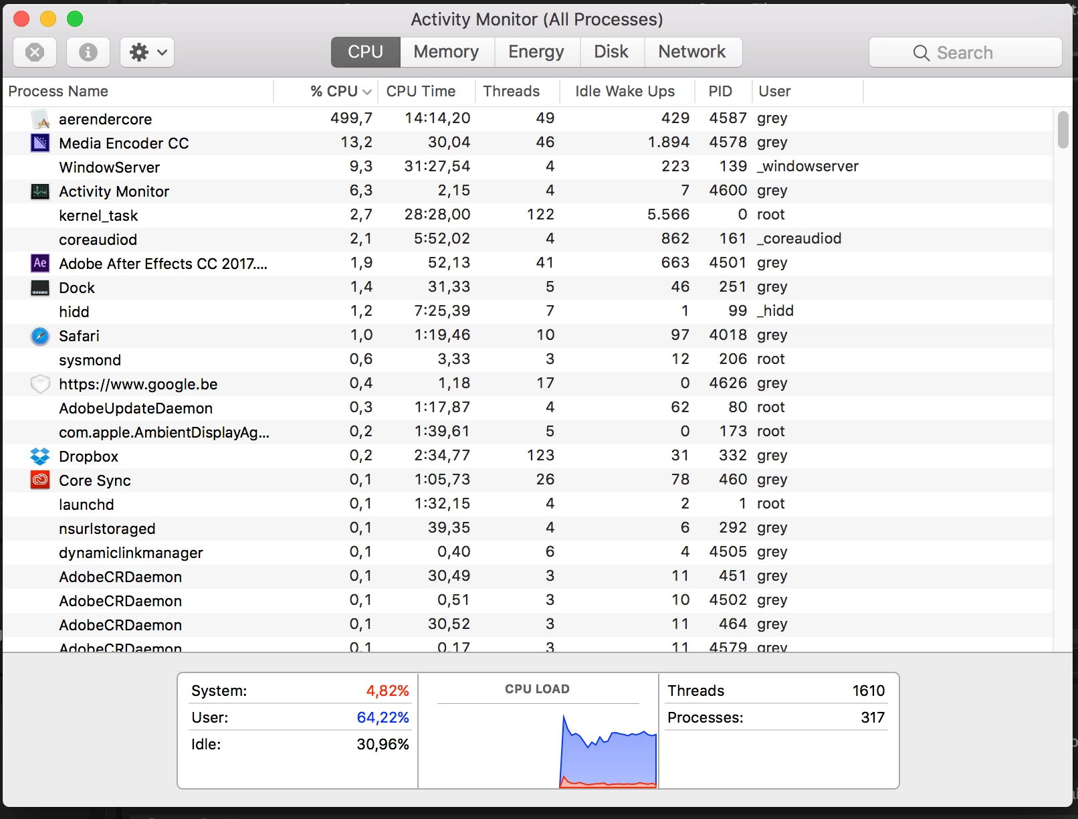The height and width of the screenshot is (819, 1078).
Task: Select the kernel_task process row
Action: pyautogui.click(x=528, y=215)
